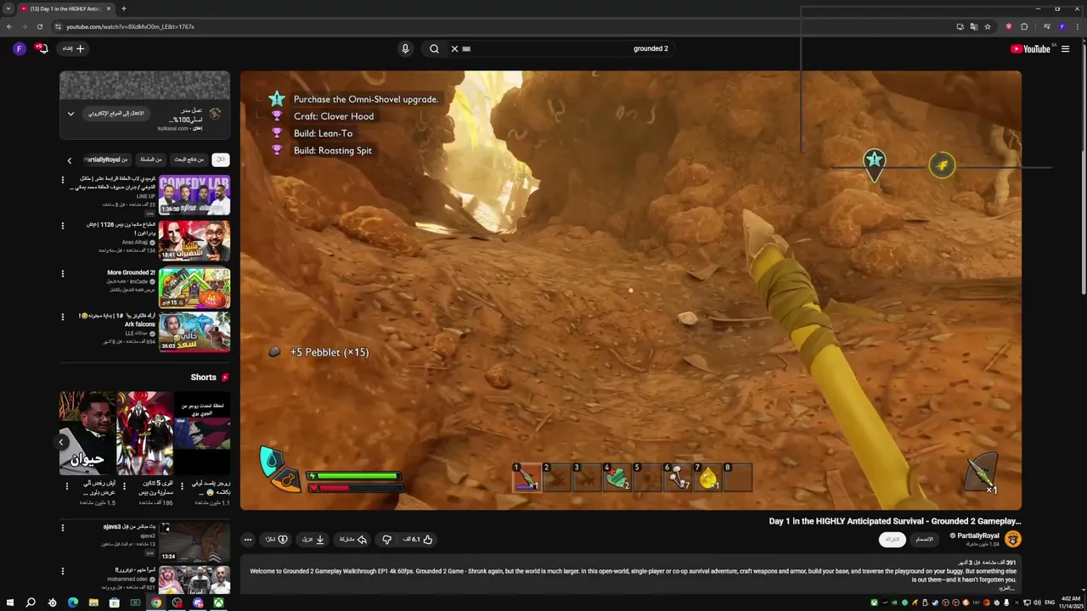Close the 'Day 1 in the HIGHLY' tab
The height and width of the screenshot is (611, 1087).
(110, 8)
